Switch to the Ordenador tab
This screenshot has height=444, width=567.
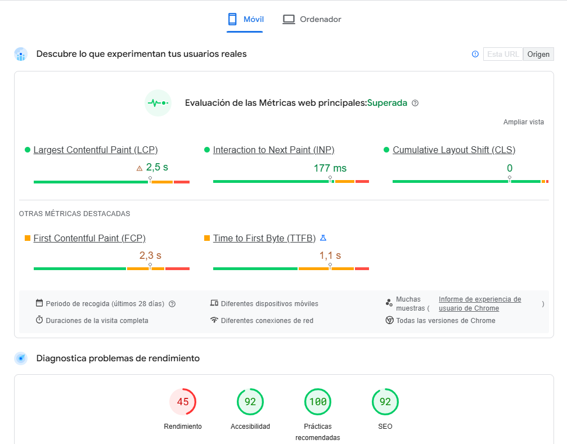[312, 19]
